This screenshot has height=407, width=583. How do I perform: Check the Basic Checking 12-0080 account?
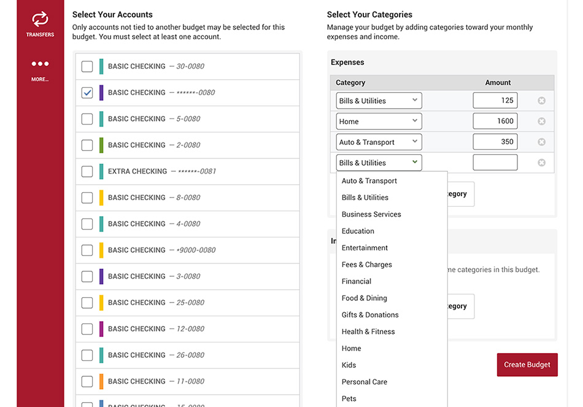pos(87,329)
